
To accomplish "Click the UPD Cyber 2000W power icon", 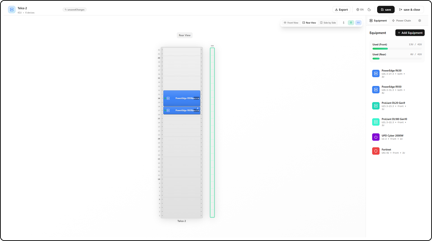I will (x=376, y=137).
